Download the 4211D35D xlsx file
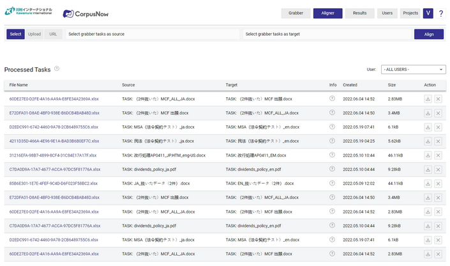 [x=427, y=141]
